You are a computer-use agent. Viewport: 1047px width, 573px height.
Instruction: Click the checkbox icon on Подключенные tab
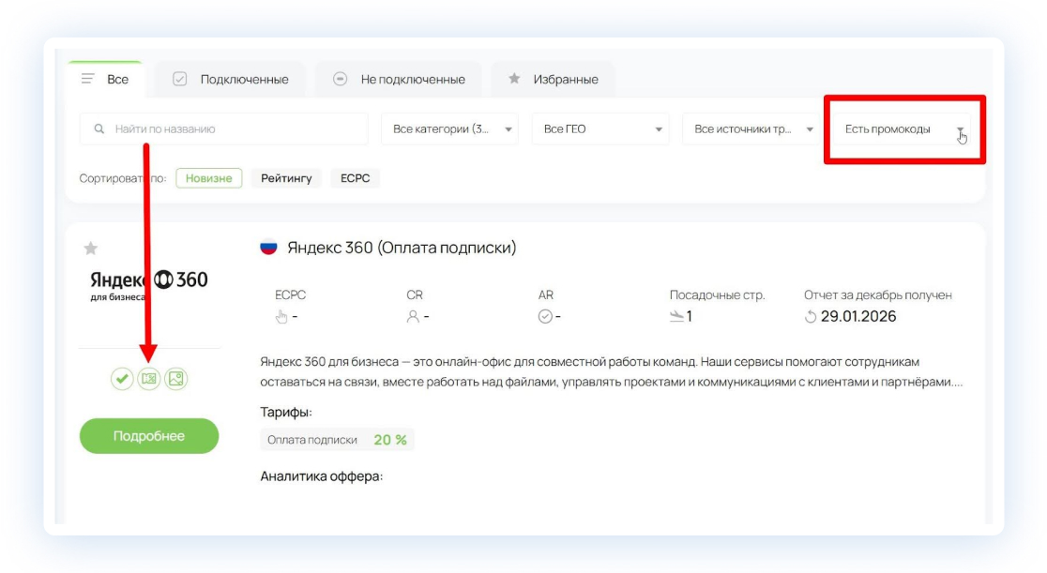click(179, 79)
